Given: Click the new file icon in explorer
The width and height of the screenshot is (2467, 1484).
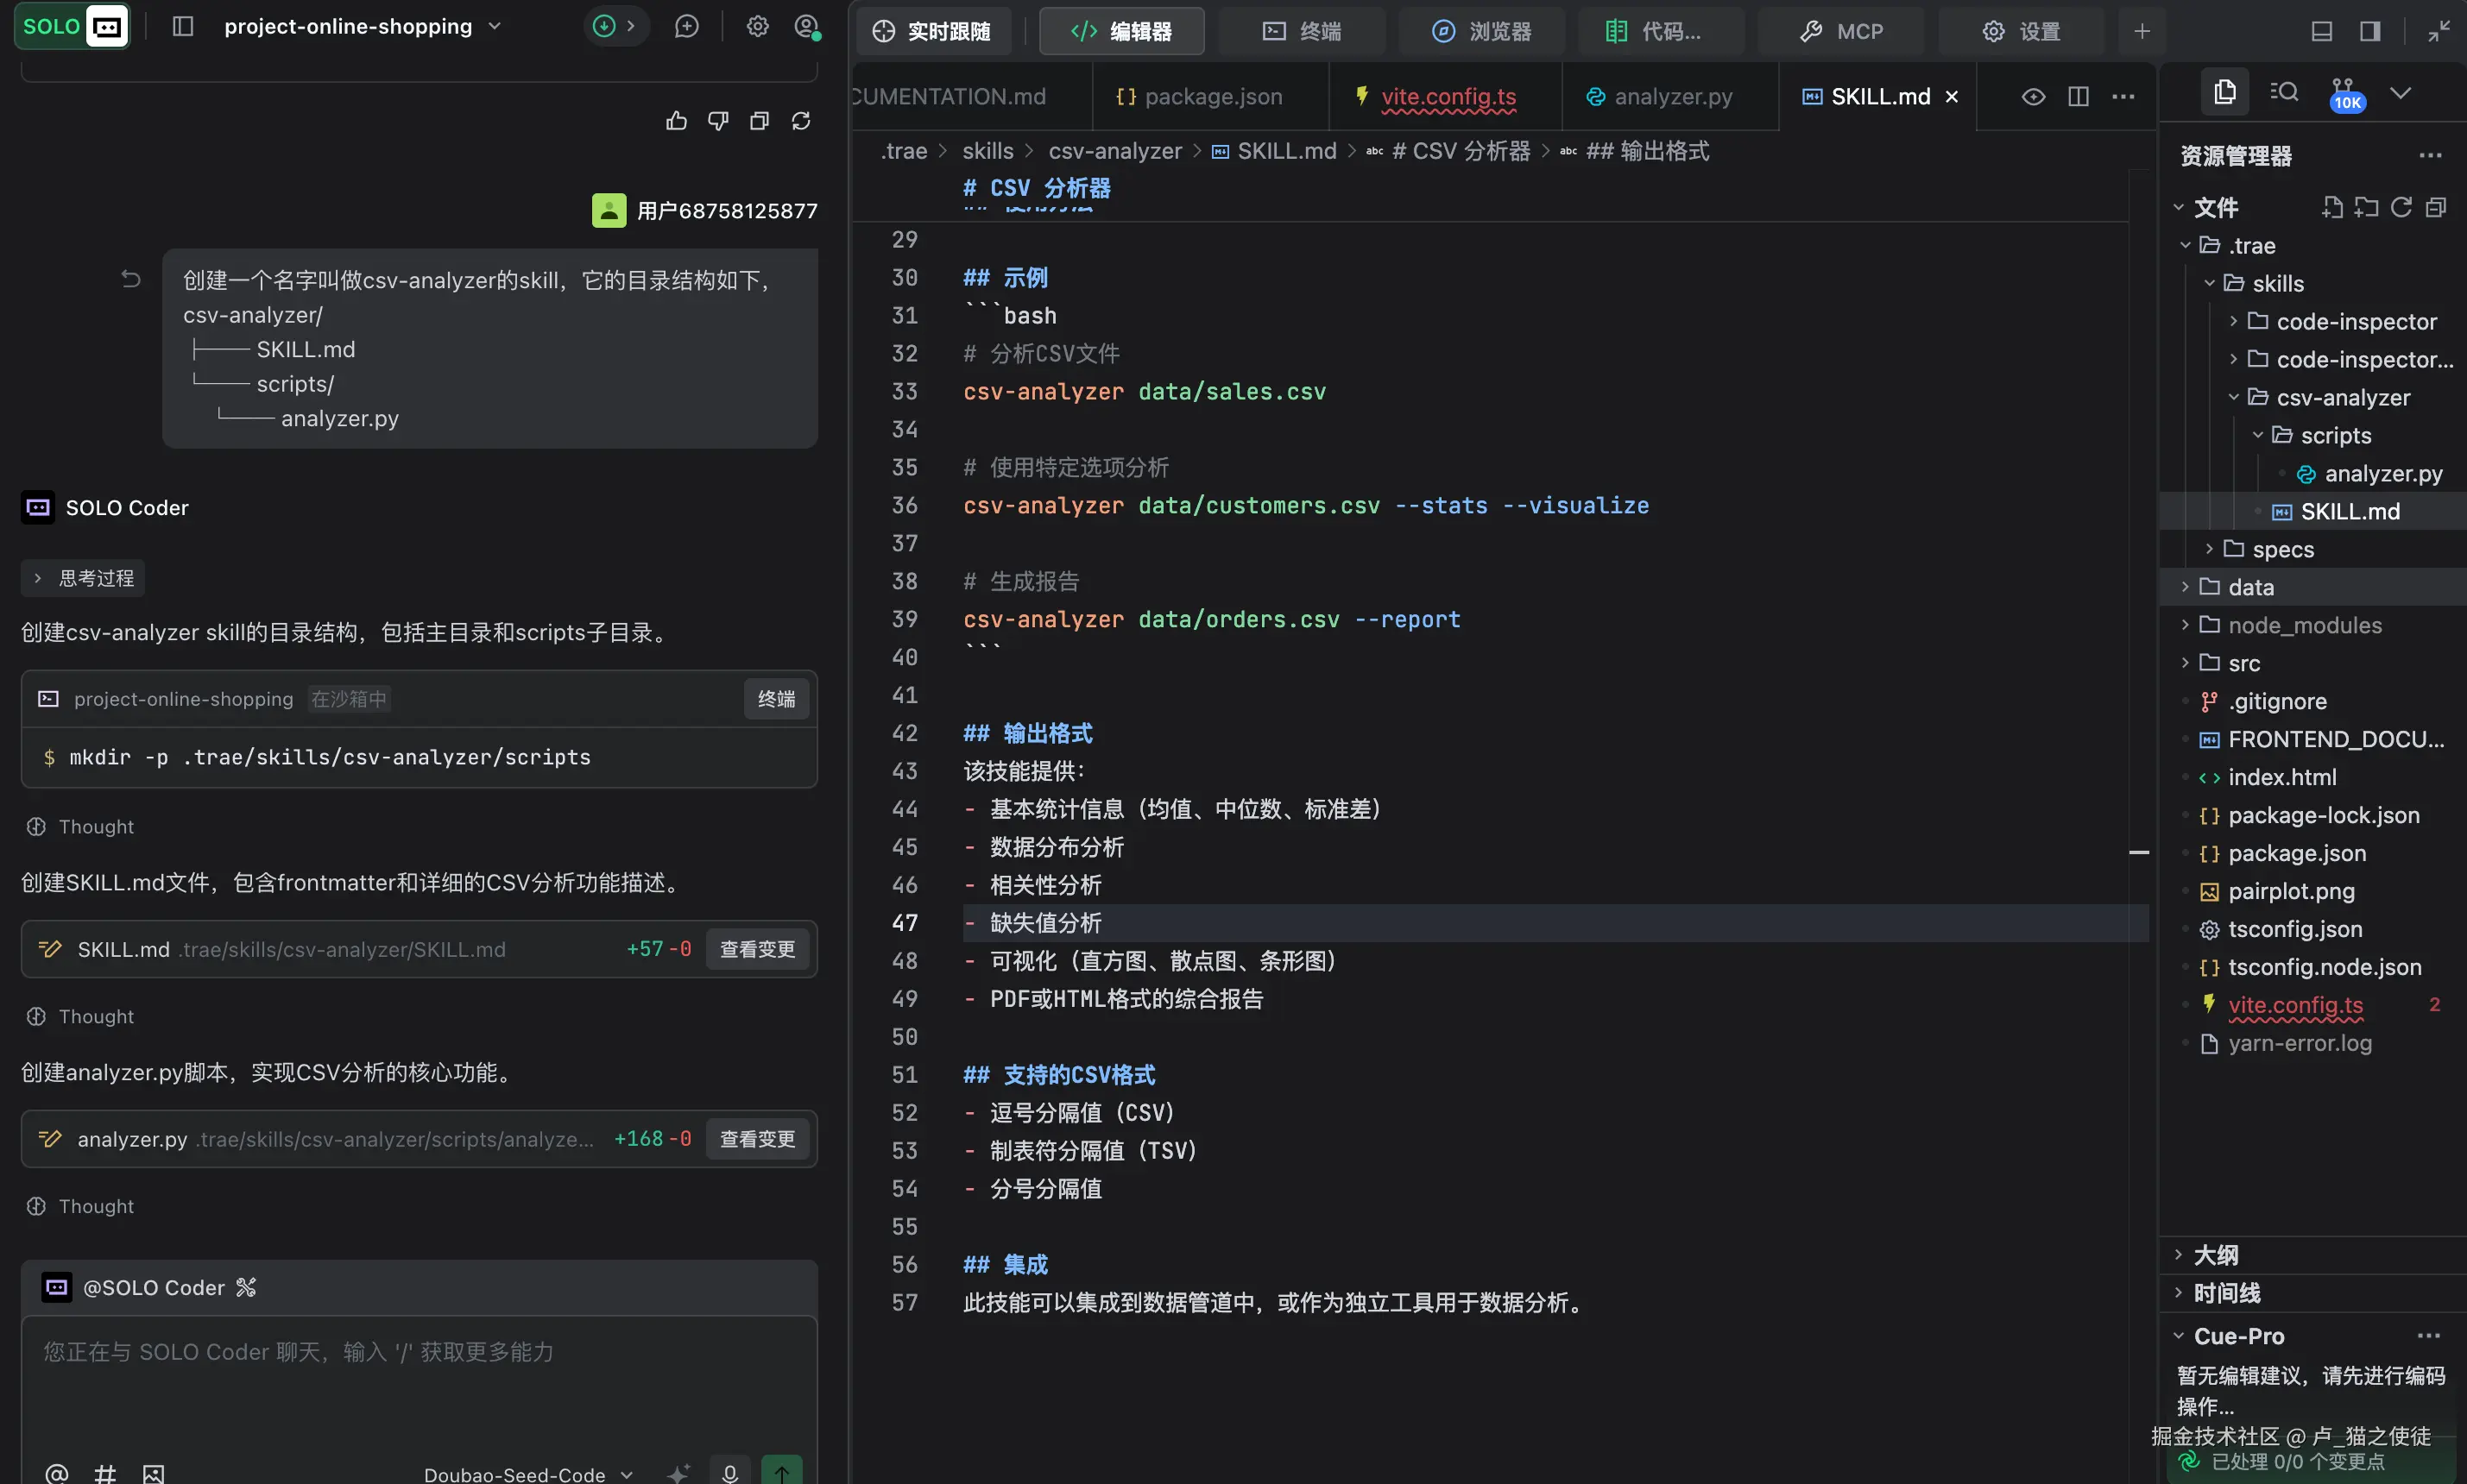Looking at the screenshot, I should point(2332,207).
